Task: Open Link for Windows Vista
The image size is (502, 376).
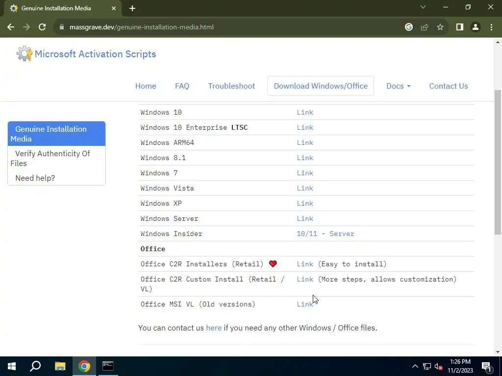Action: [305, 188]
